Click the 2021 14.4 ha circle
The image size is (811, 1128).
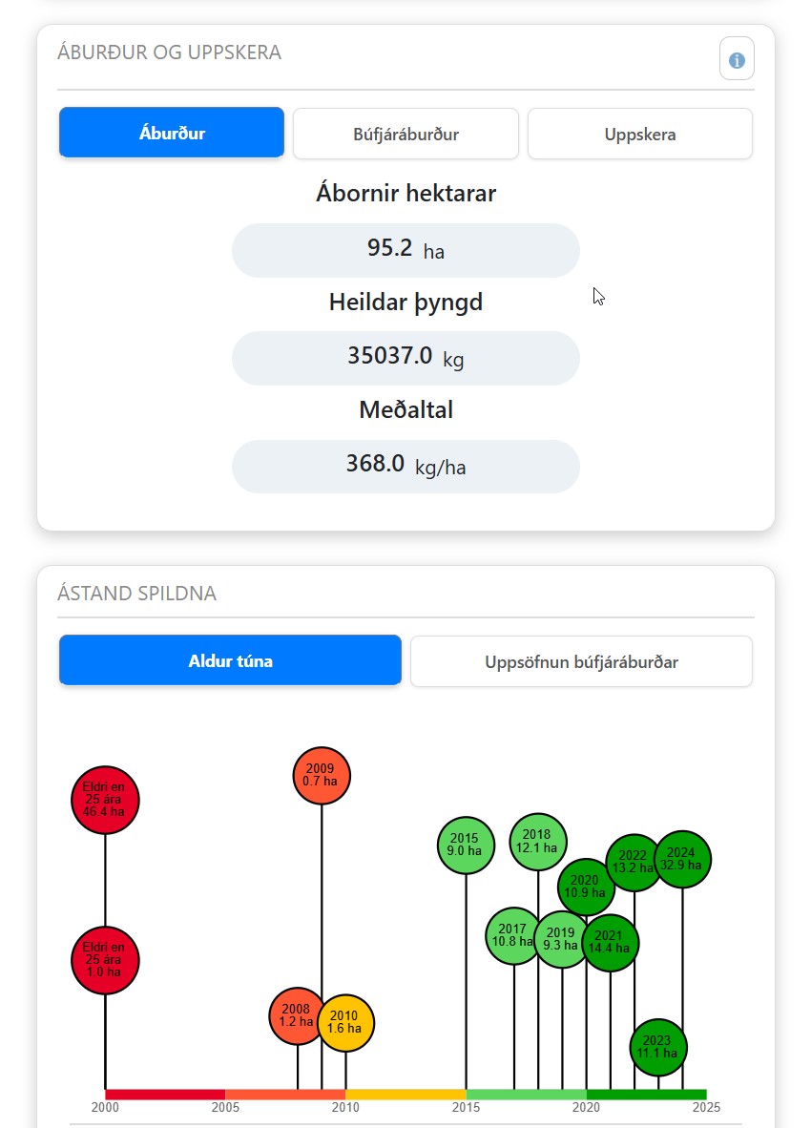(x=610, y=943)
